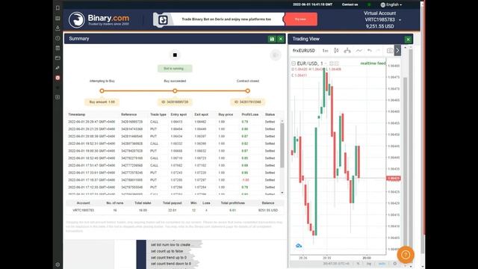478x269 pixels.
Task: Toggle auto scale on chart
Action: (x=382, y=264)
